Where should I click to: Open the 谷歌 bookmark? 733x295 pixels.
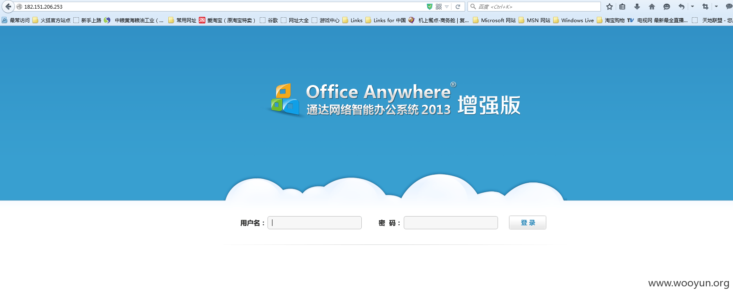click(269, 20)
